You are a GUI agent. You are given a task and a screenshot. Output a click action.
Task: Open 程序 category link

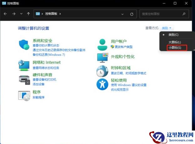coord(37,92)
